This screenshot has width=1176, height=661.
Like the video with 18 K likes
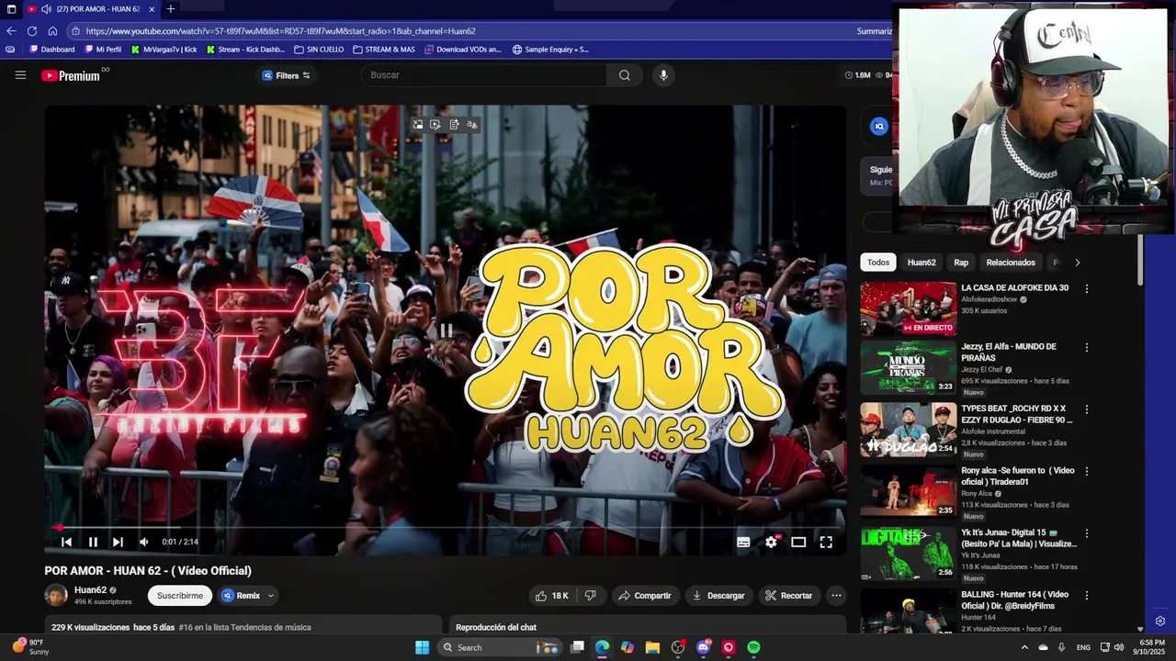pyautogui.click(x=552, y=596)
